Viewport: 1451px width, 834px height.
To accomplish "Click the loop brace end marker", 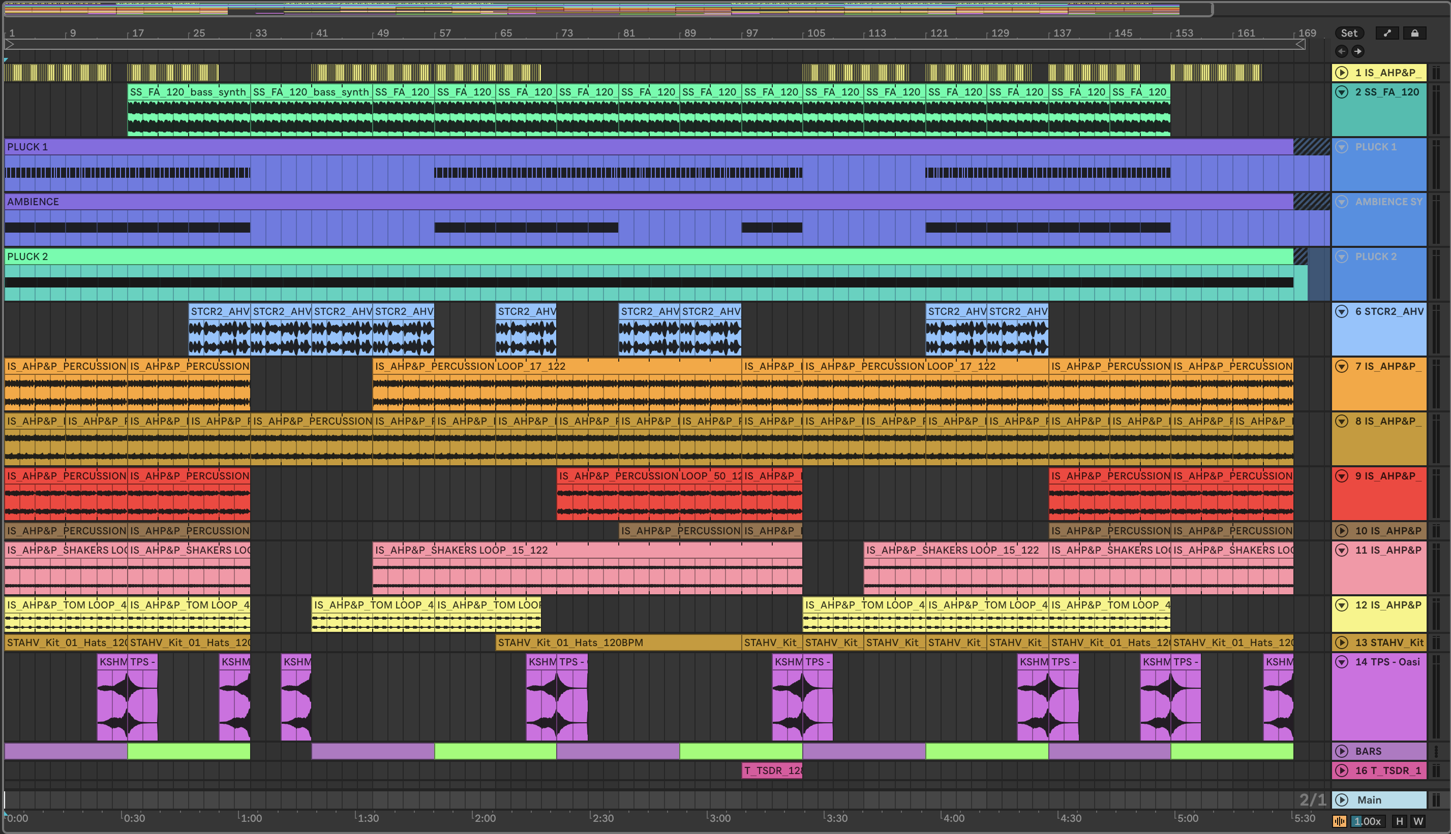I will point(1301,44).
